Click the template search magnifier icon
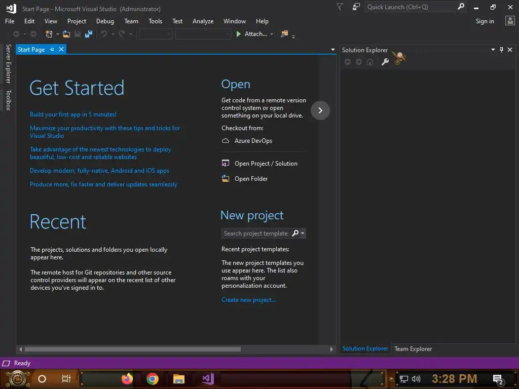The image size is (519, 389). (x=295, y=233)
